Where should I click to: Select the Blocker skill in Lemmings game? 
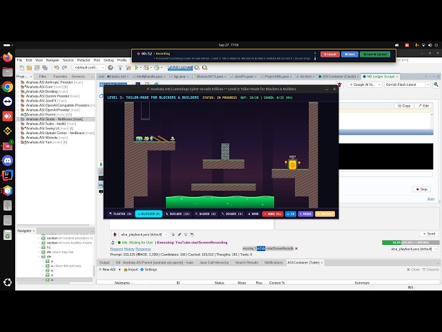148,214
